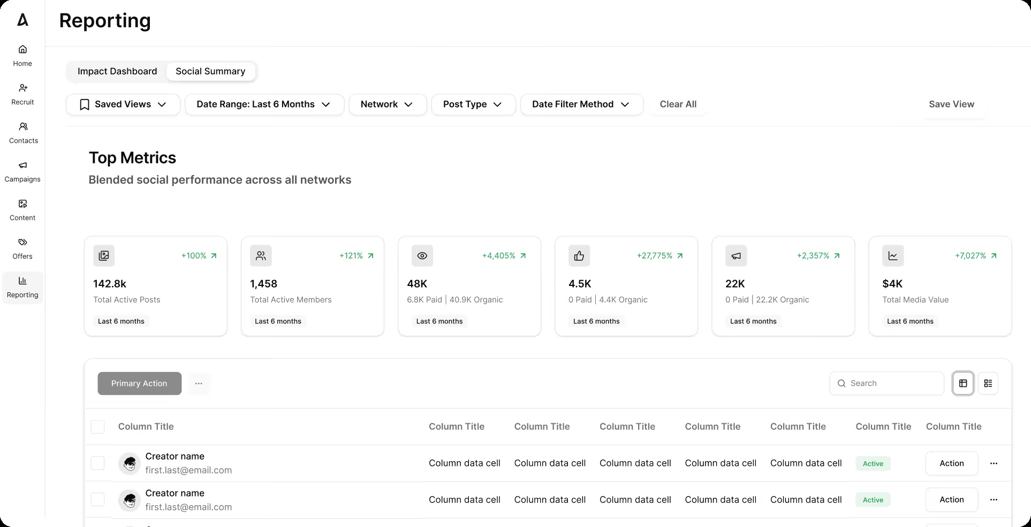Click the eye icon on the 48K card
Image resolution: width=1031 pixels, height=527 pixels.
(422, 255)
